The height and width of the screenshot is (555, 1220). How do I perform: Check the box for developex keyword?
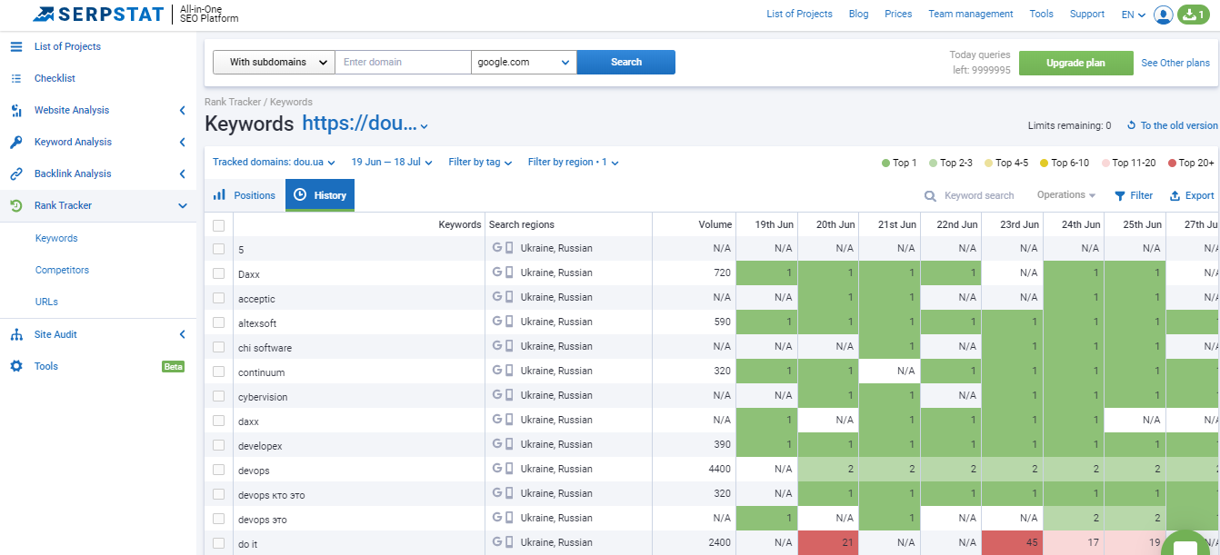pyautogui.click(x=218, y=445)
